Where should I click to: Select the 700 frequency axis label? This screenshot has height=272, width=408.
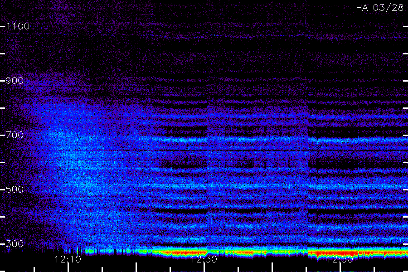pyautogui.click(x=15, y=135)
